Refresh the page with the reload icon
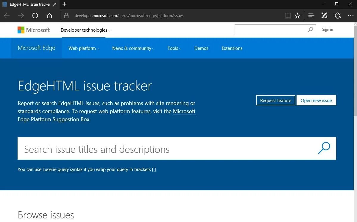357x222 pixels. pyautogui.click(x=35, y=16)
